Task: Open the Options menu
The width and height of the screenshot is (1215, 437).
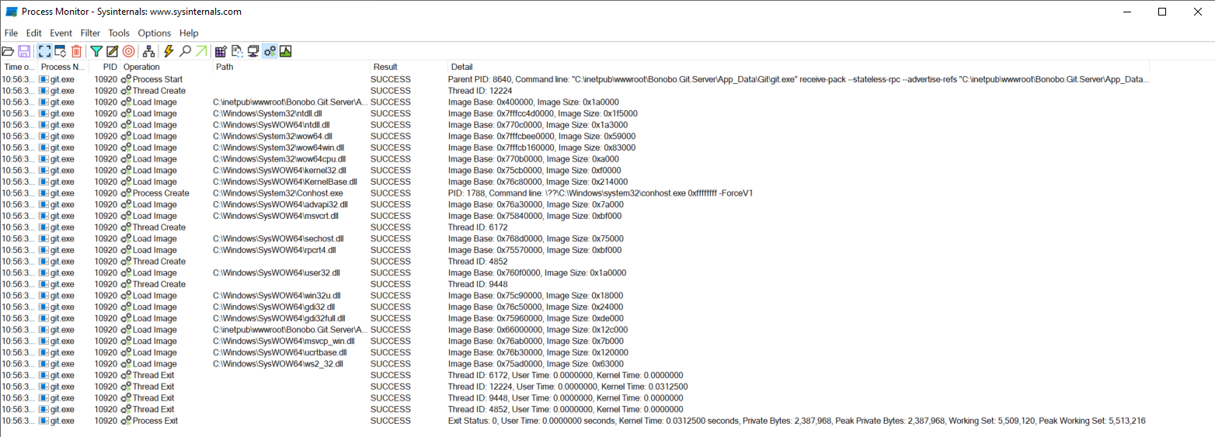Action: coord(155,33)
